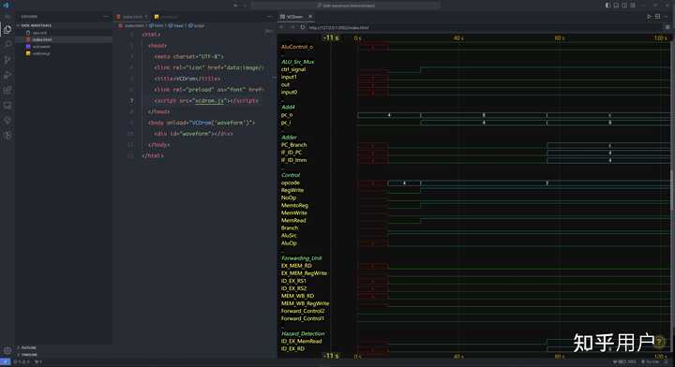The height and width of the screenshot is (367, 675).
Task: Click the 80 s marker on top time ruler
Action: click(559, 38)
